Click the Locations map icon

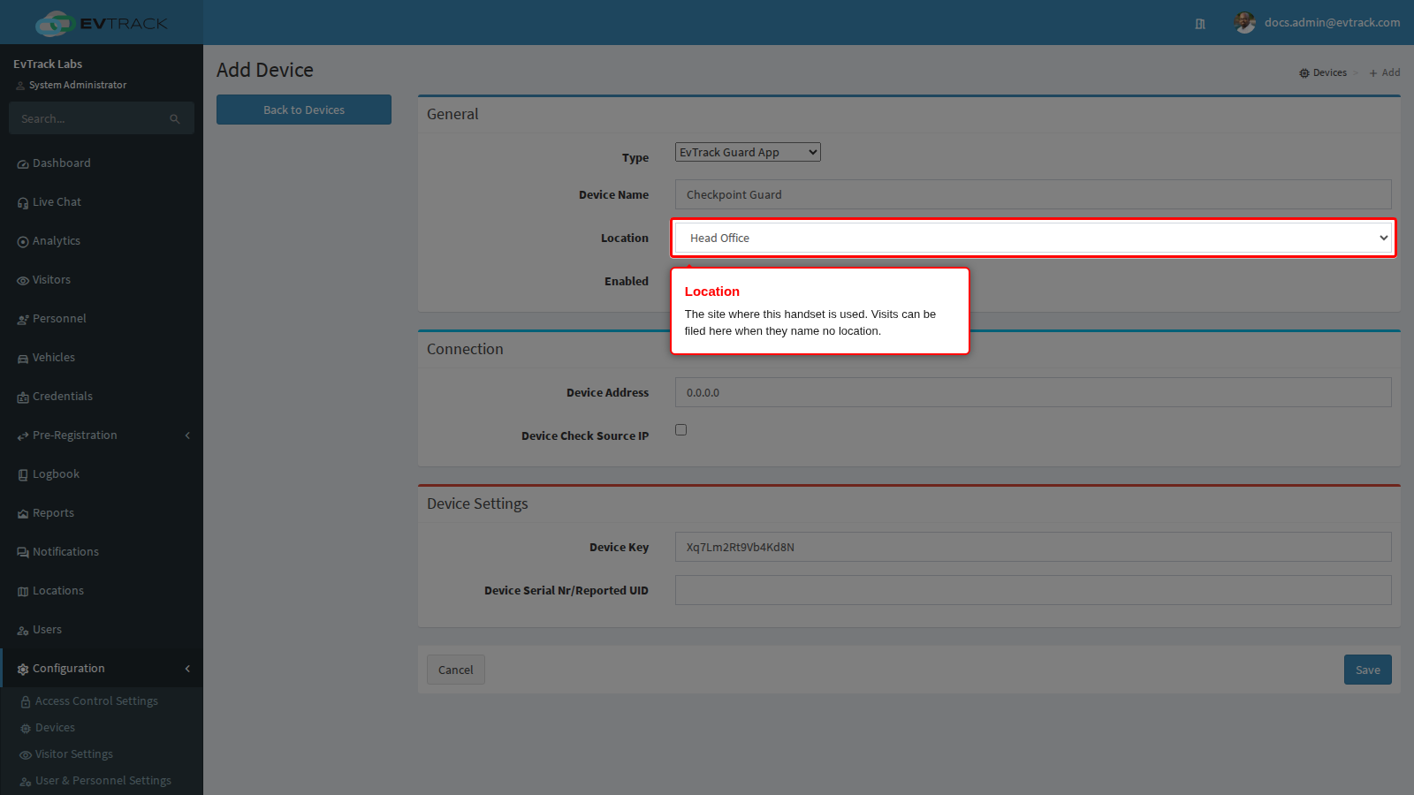point(23,592)
